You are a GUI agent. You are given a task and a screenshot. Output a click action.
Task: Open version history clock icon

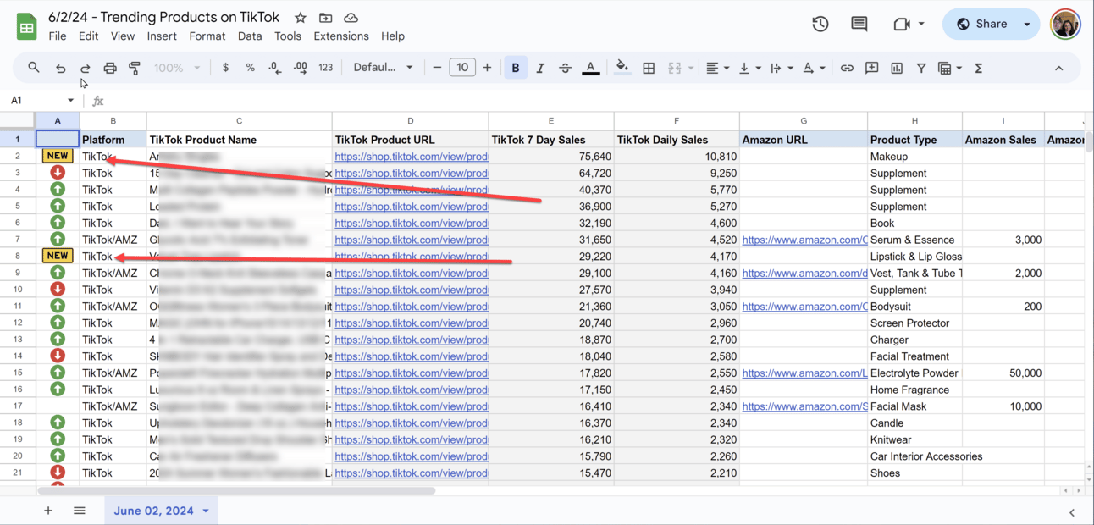(820, 24)
